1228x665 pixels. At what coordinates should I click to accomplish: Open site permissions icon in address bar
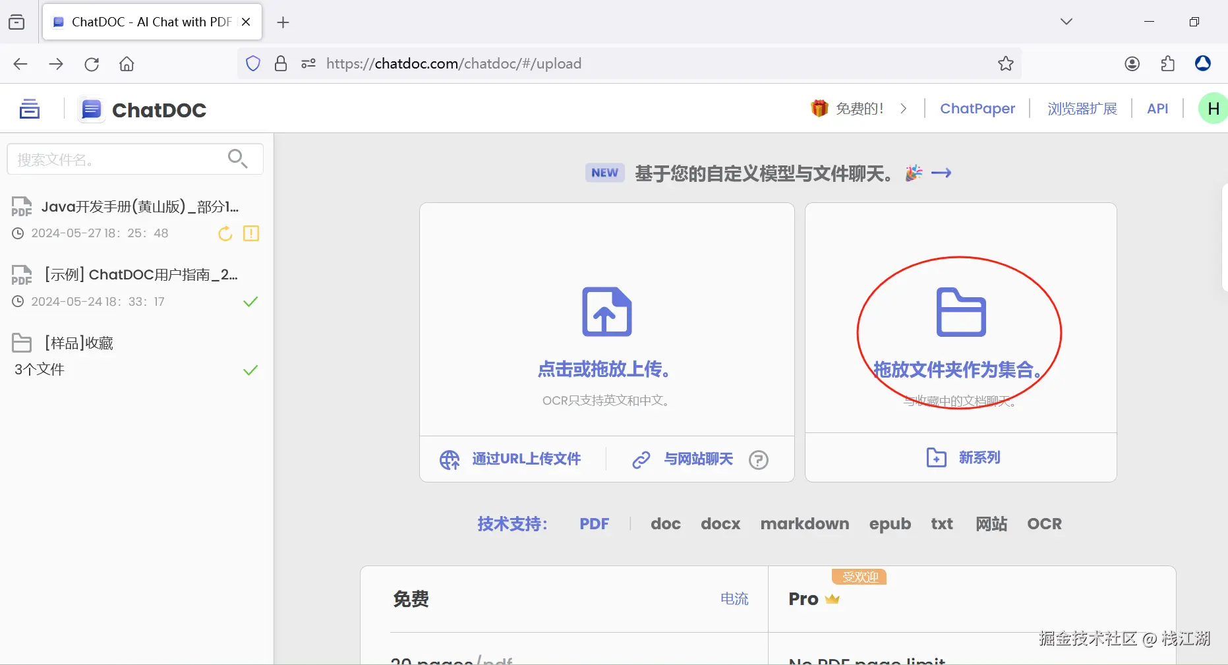click(x=308, y=63)
